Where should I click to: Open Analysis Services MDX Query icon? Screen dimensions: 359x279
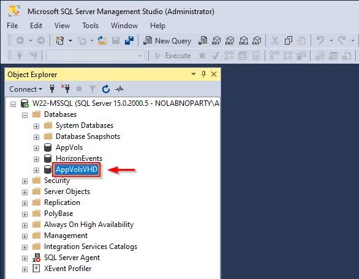click(216, 41)
